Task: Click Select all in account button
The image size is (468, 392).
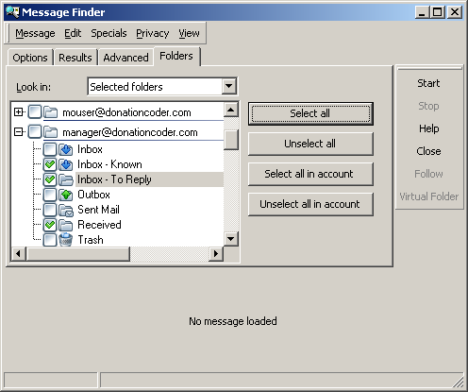Action: 310,174
